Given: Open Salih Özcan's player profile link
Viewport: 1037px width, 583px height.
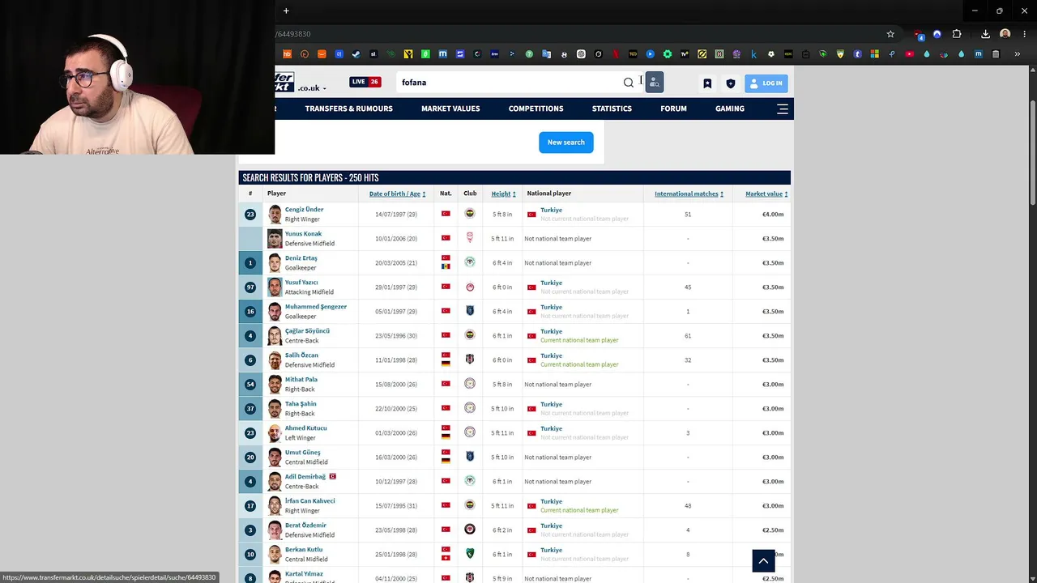Looking at the screenshot, I should point(301,355).
